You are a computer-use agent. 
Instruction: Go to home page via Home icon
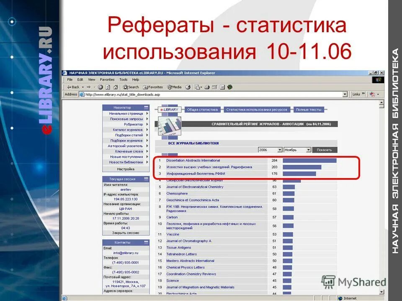click(115, 87)
